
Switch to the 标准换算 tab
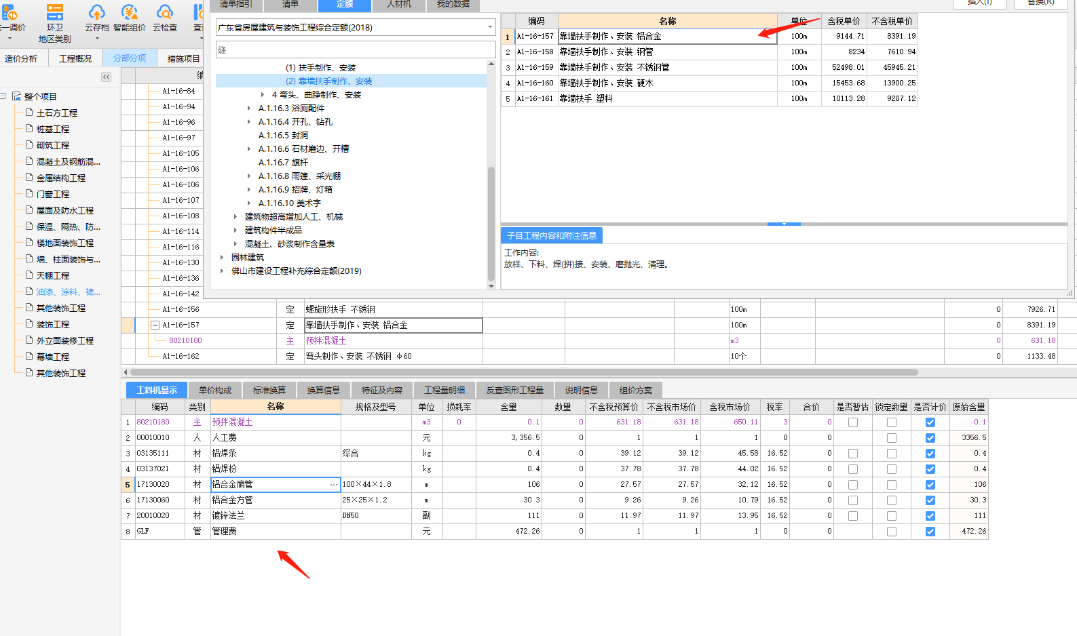(x=269, y=390)
